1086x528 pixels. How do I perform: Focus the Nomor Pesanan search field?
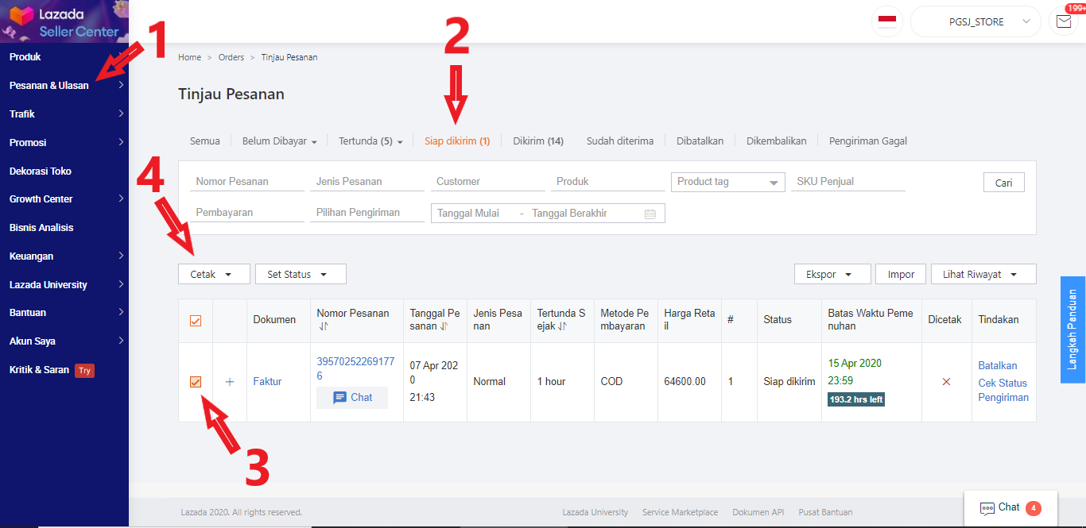pos(247,182)
